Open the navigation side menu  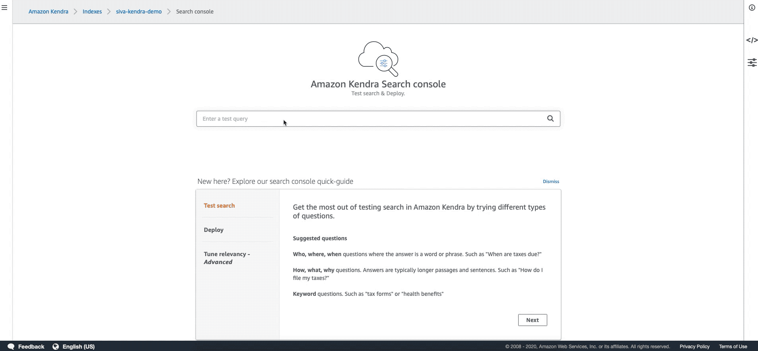click(5, 8)
